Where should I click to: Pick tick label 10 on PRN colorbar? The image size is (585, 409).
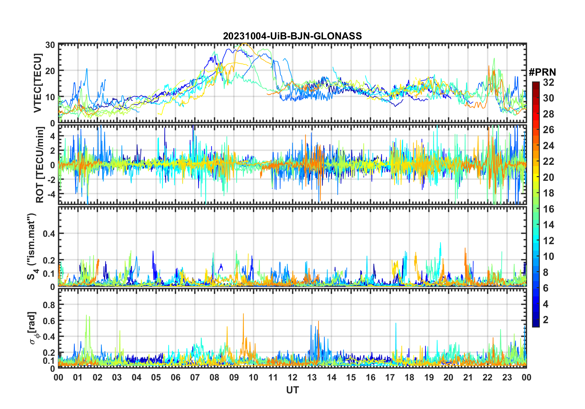pos(548,256)
